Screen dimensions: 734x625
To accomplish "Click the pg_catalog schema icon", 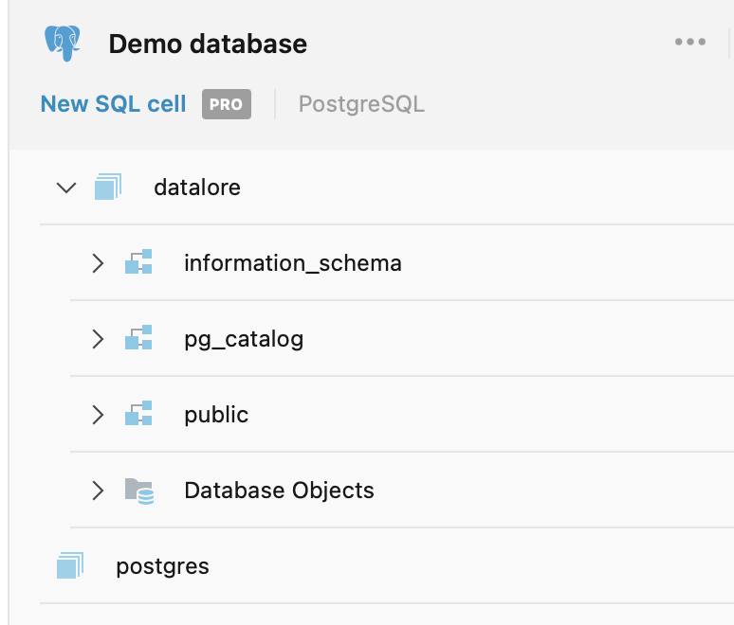I will (x=138, y=337).
